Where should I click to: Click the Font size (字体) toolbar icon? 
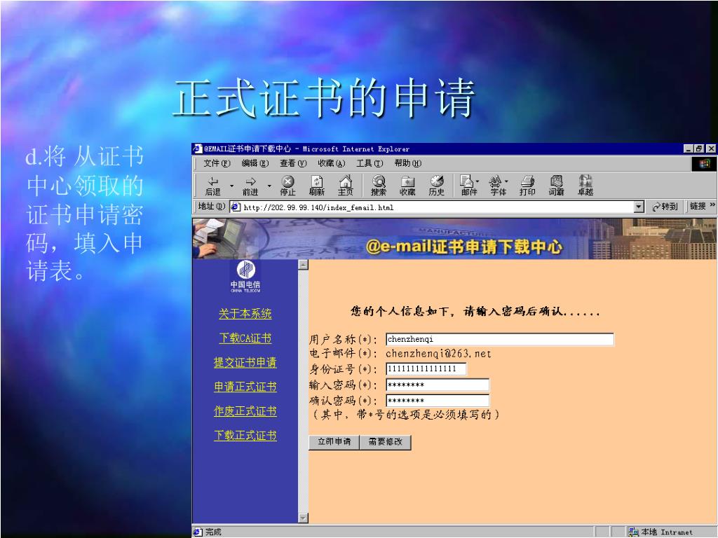[496, 186]
